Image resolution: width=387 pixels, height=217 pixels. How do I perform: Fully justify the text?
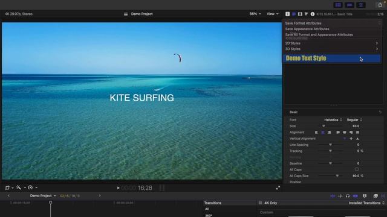[x=357, y=133]
